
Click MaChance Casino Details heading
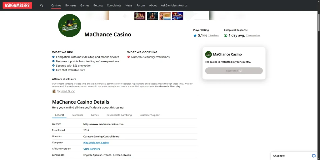coord(81,102)
